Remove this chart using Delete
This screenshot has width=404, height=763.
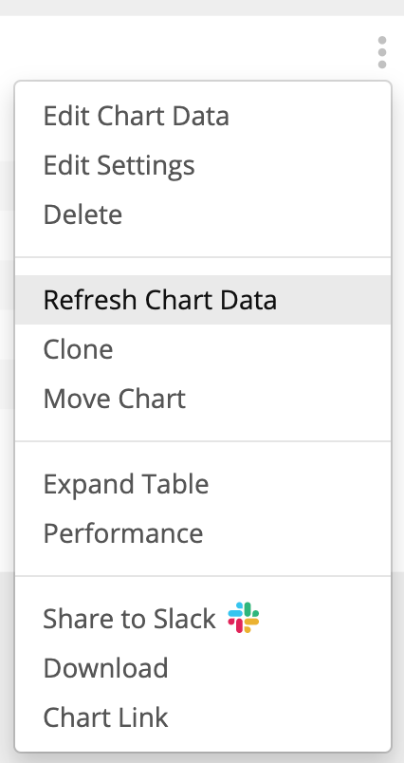pyautogui.click(x=83, y=214)
